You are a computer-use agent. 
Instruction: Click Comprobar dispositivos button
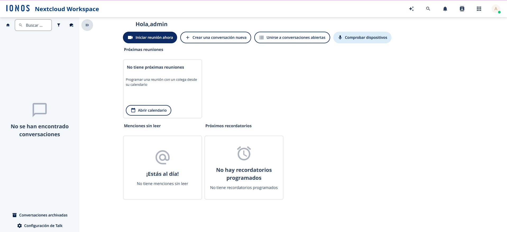click(x=362, y=37)
